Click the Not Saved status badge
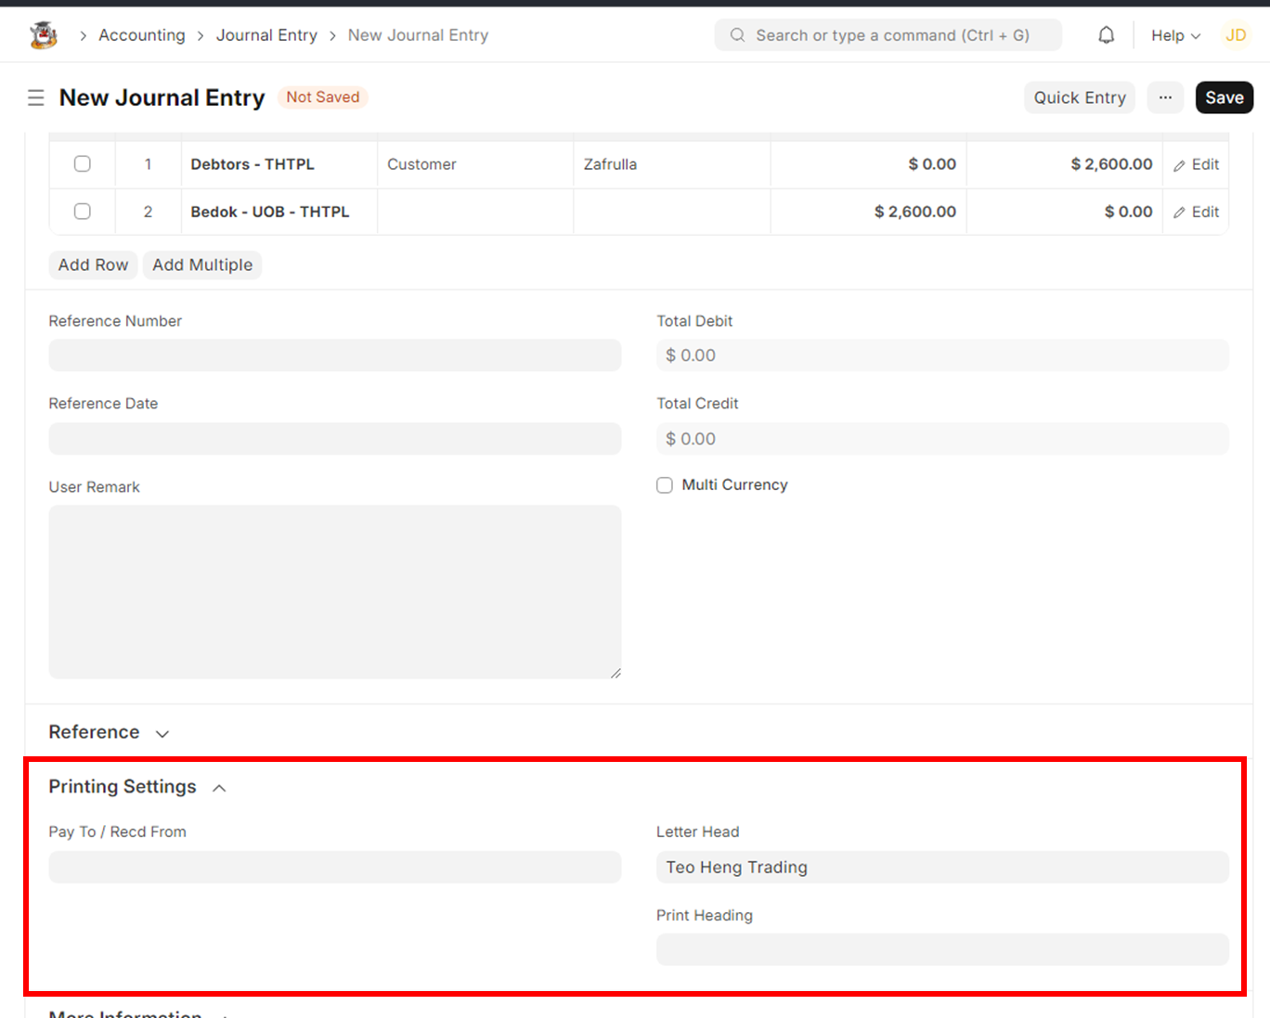Screen dimensions: 1270x1018 [322, 97]
